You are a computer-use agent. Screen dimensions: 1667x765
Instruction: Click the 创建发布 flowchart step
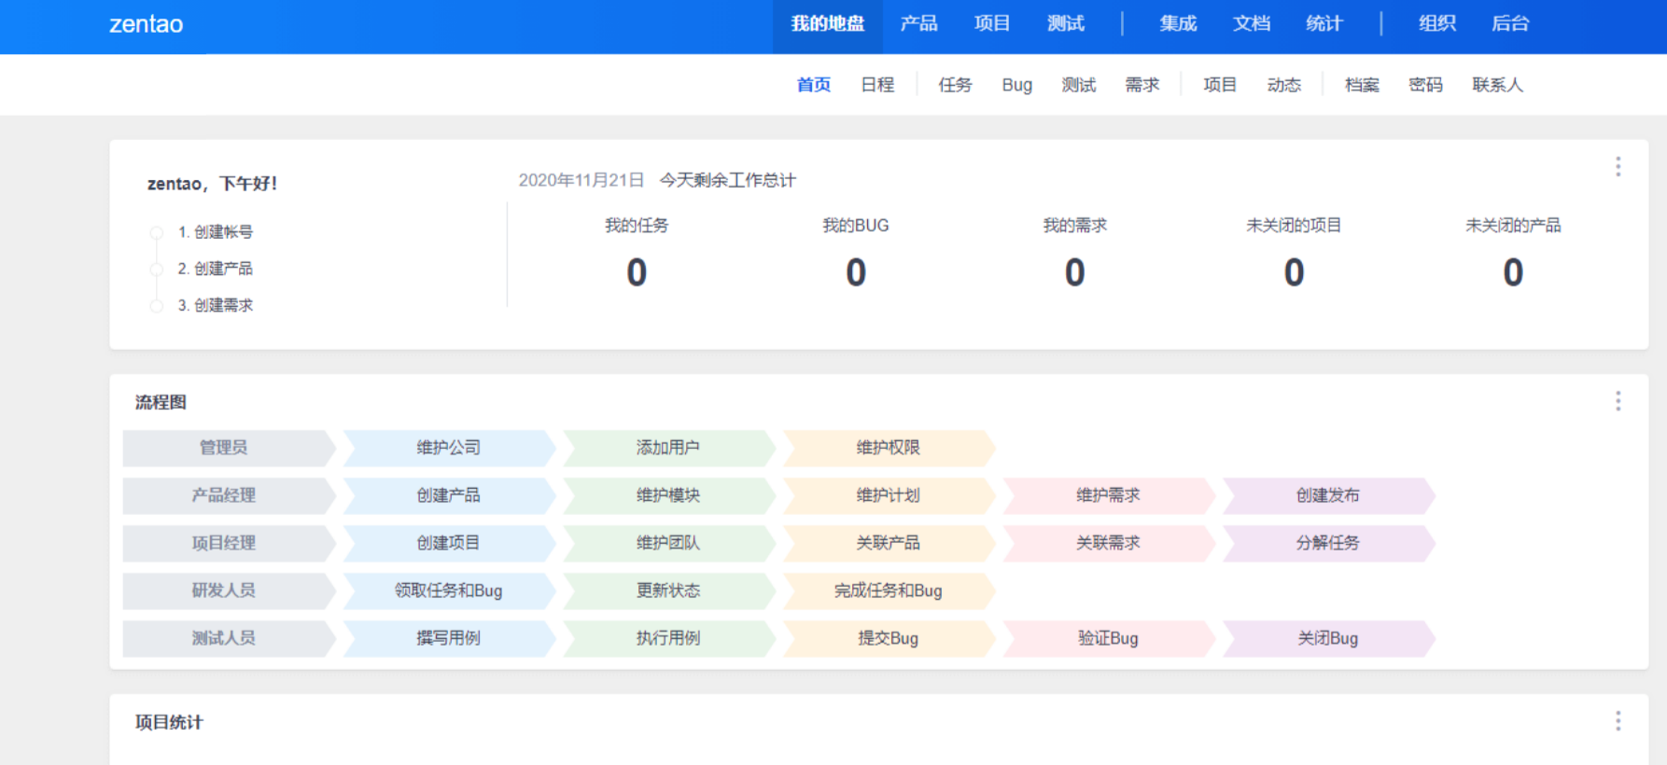point(1327,495)
